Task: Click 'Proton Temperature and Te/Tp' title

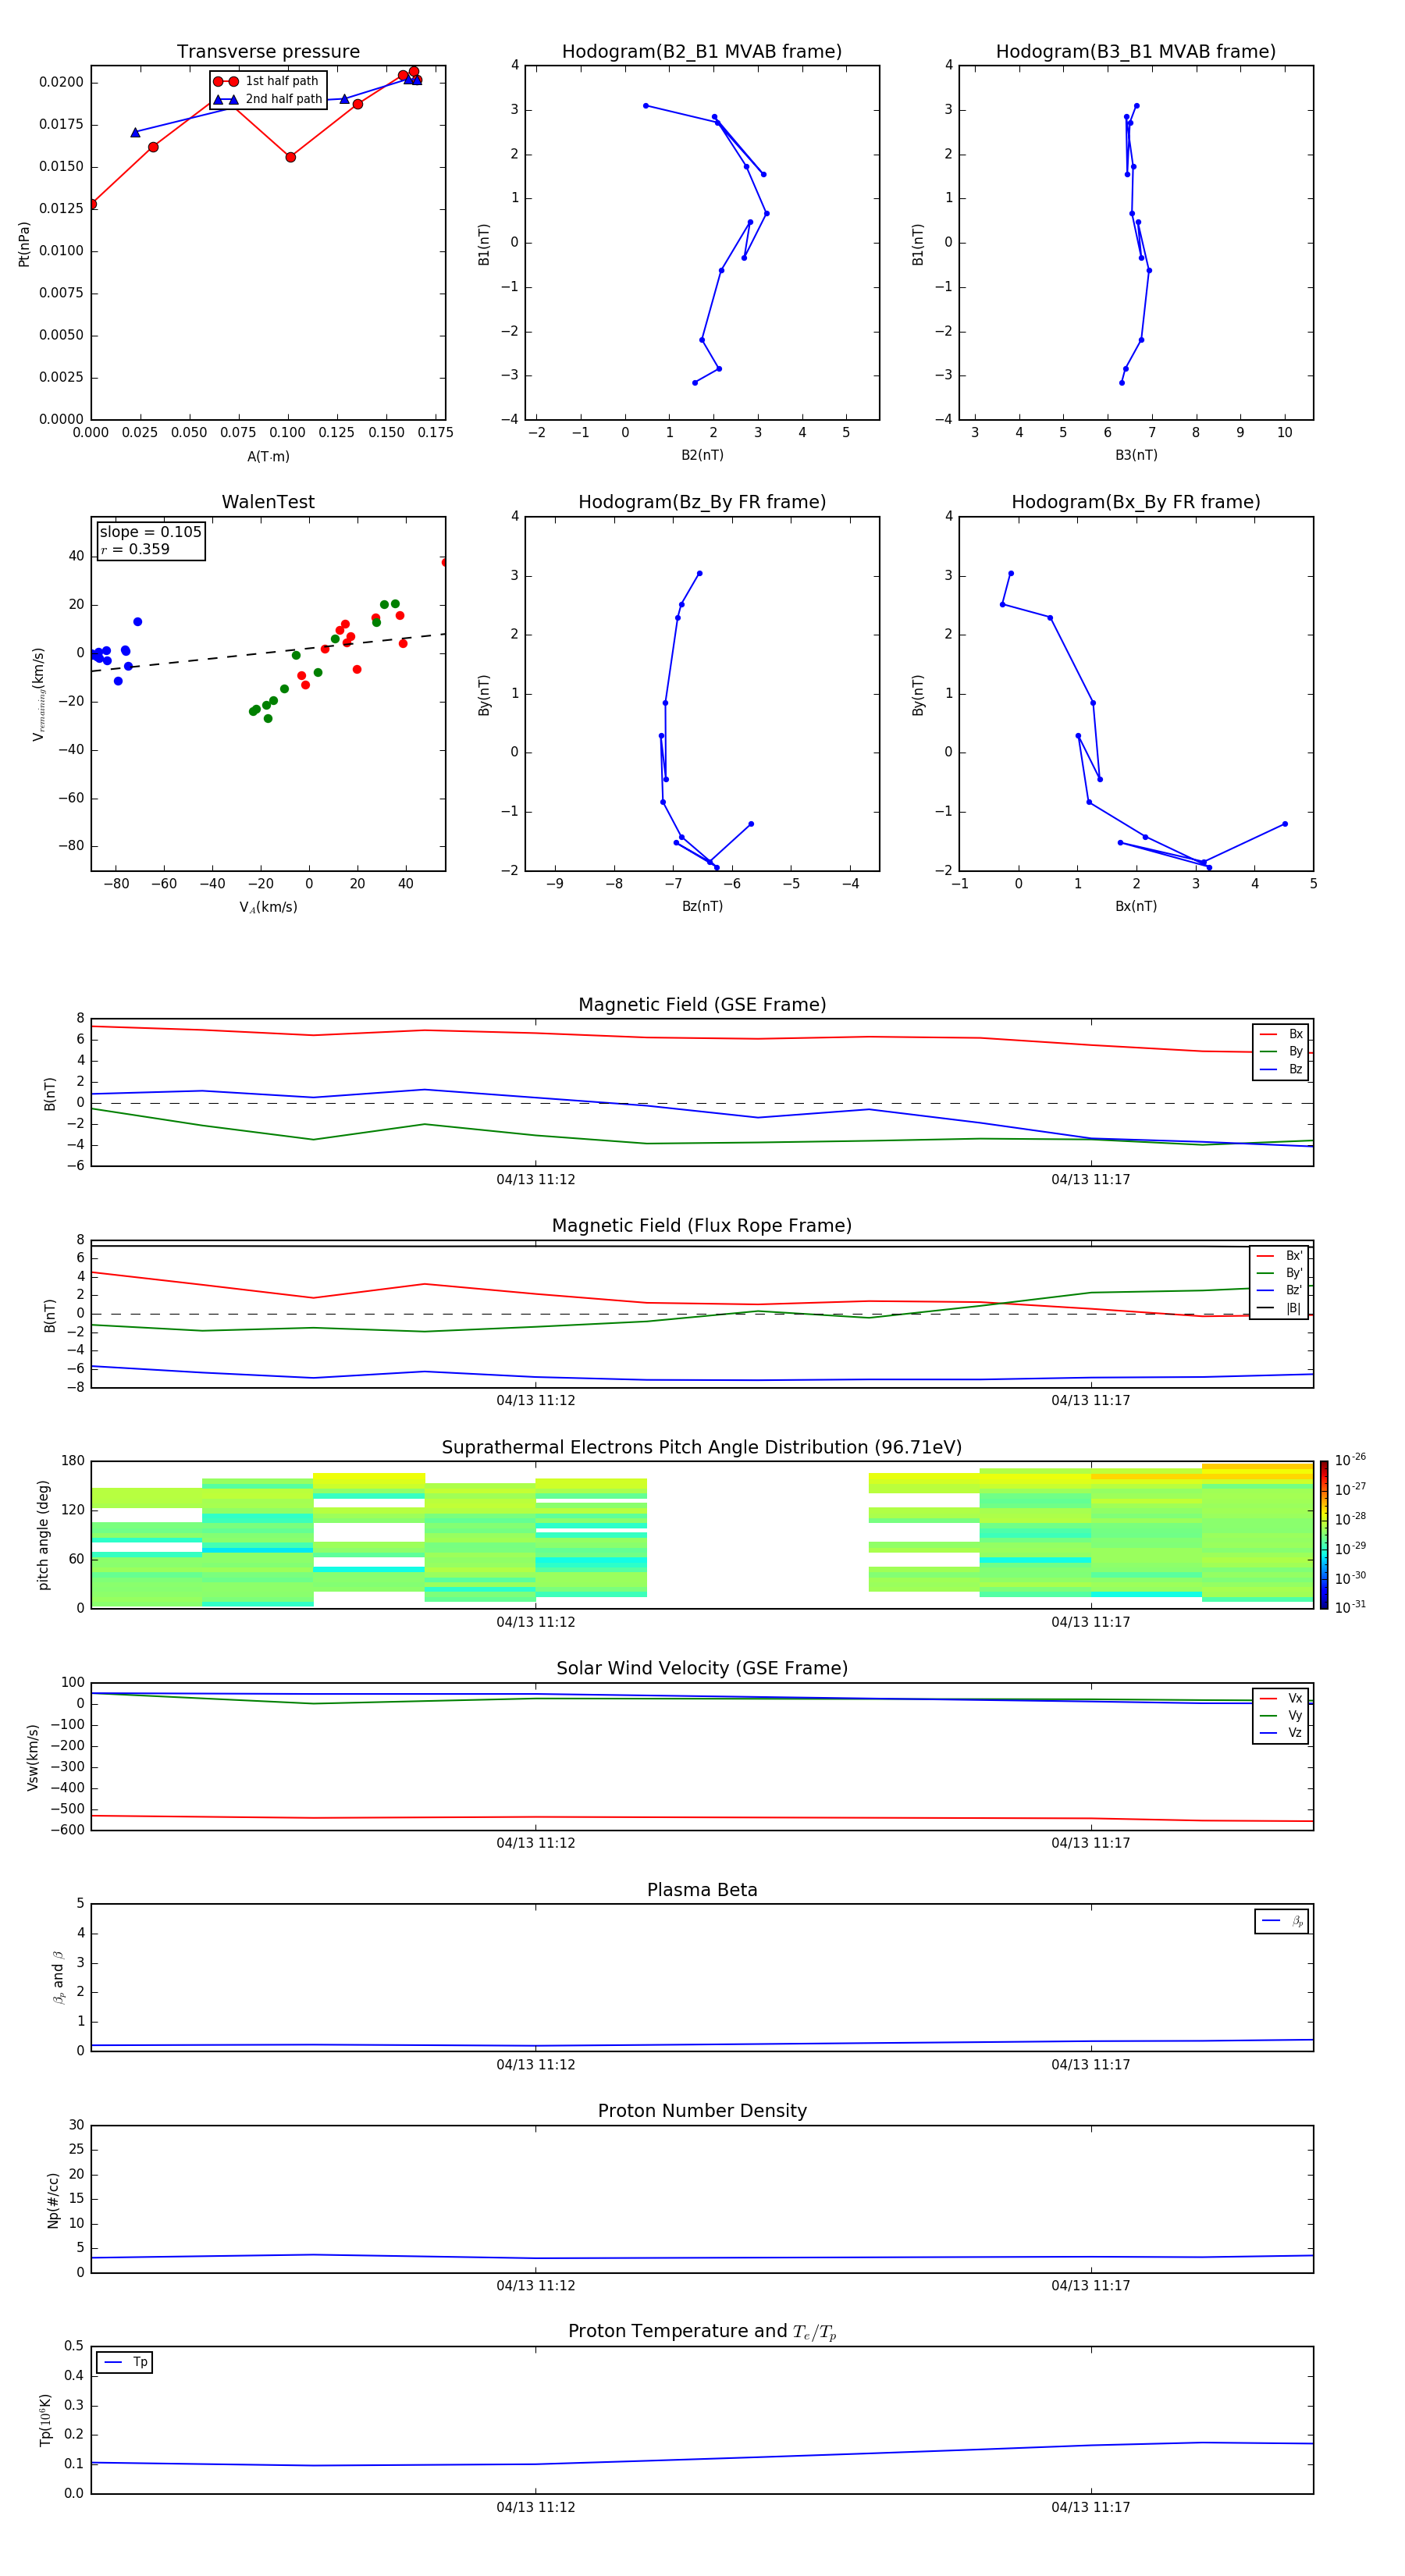Action: [x=702, y=2332]
